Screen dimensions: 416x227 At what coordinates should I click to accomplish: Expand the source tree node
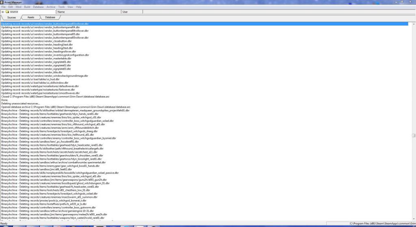[2, 12]
